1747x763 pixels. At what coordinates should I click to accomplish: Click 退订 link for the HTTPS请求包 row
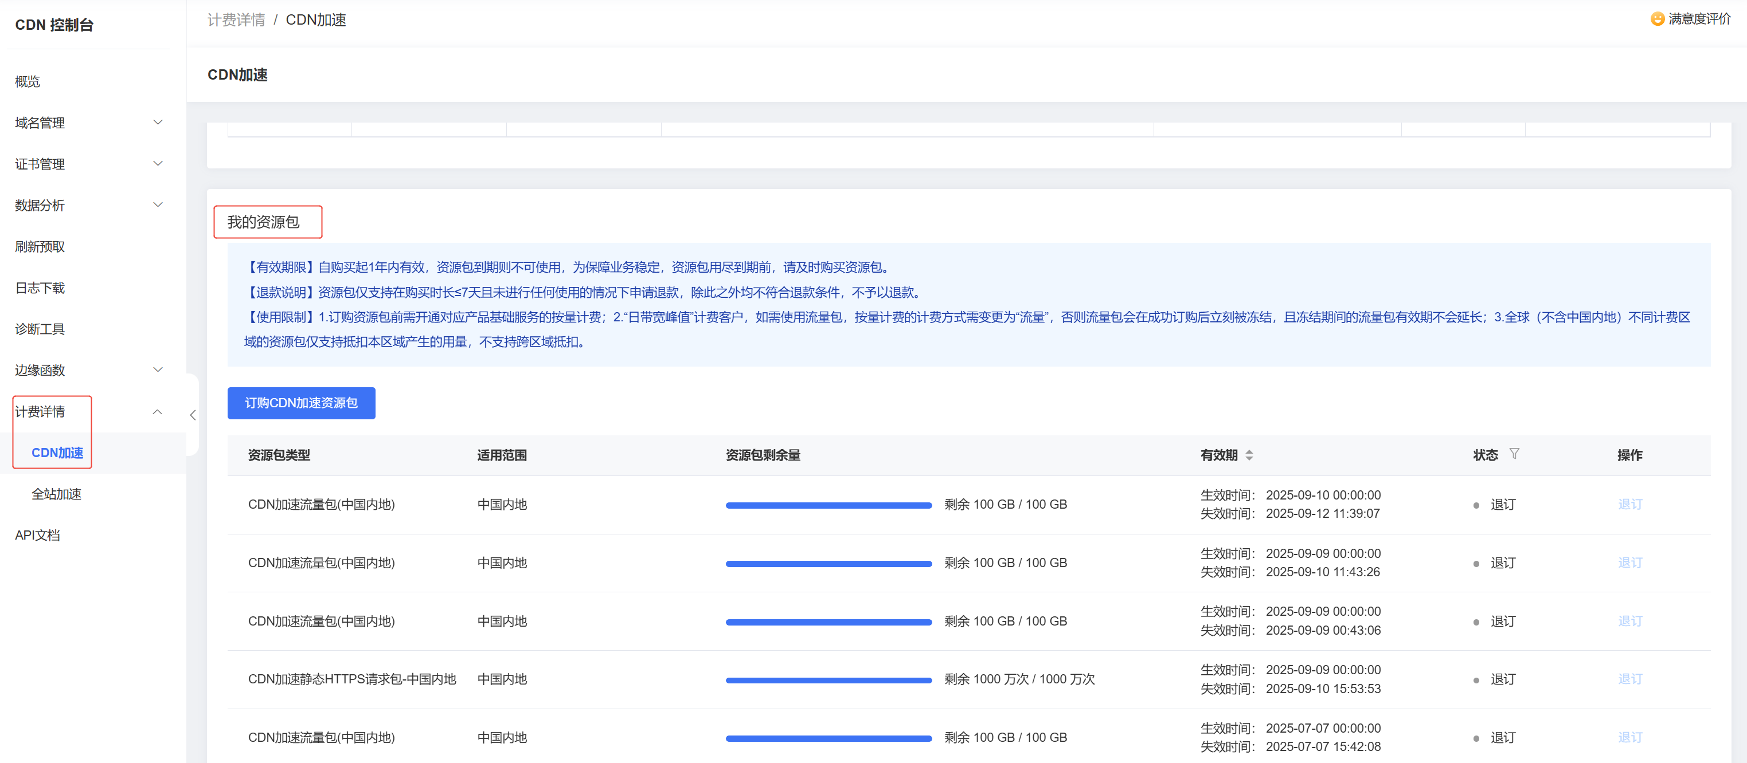point(1629,679)
